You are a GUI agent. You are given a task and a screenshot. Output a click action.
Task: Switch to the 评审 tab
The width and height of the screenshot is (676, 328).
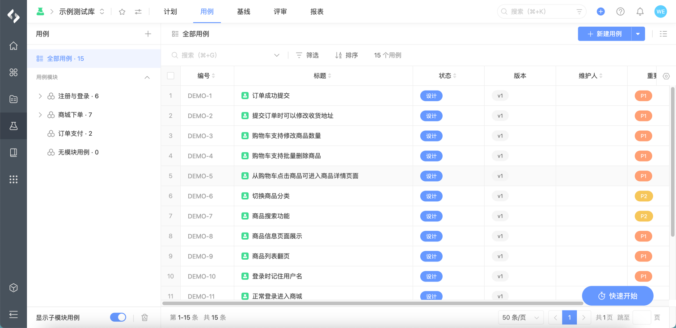[x=280, y=12]
